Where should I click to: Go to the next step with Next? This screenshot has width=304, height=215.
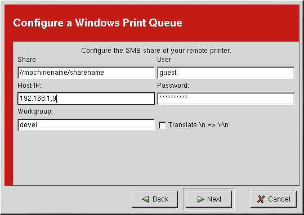[209, 199]
